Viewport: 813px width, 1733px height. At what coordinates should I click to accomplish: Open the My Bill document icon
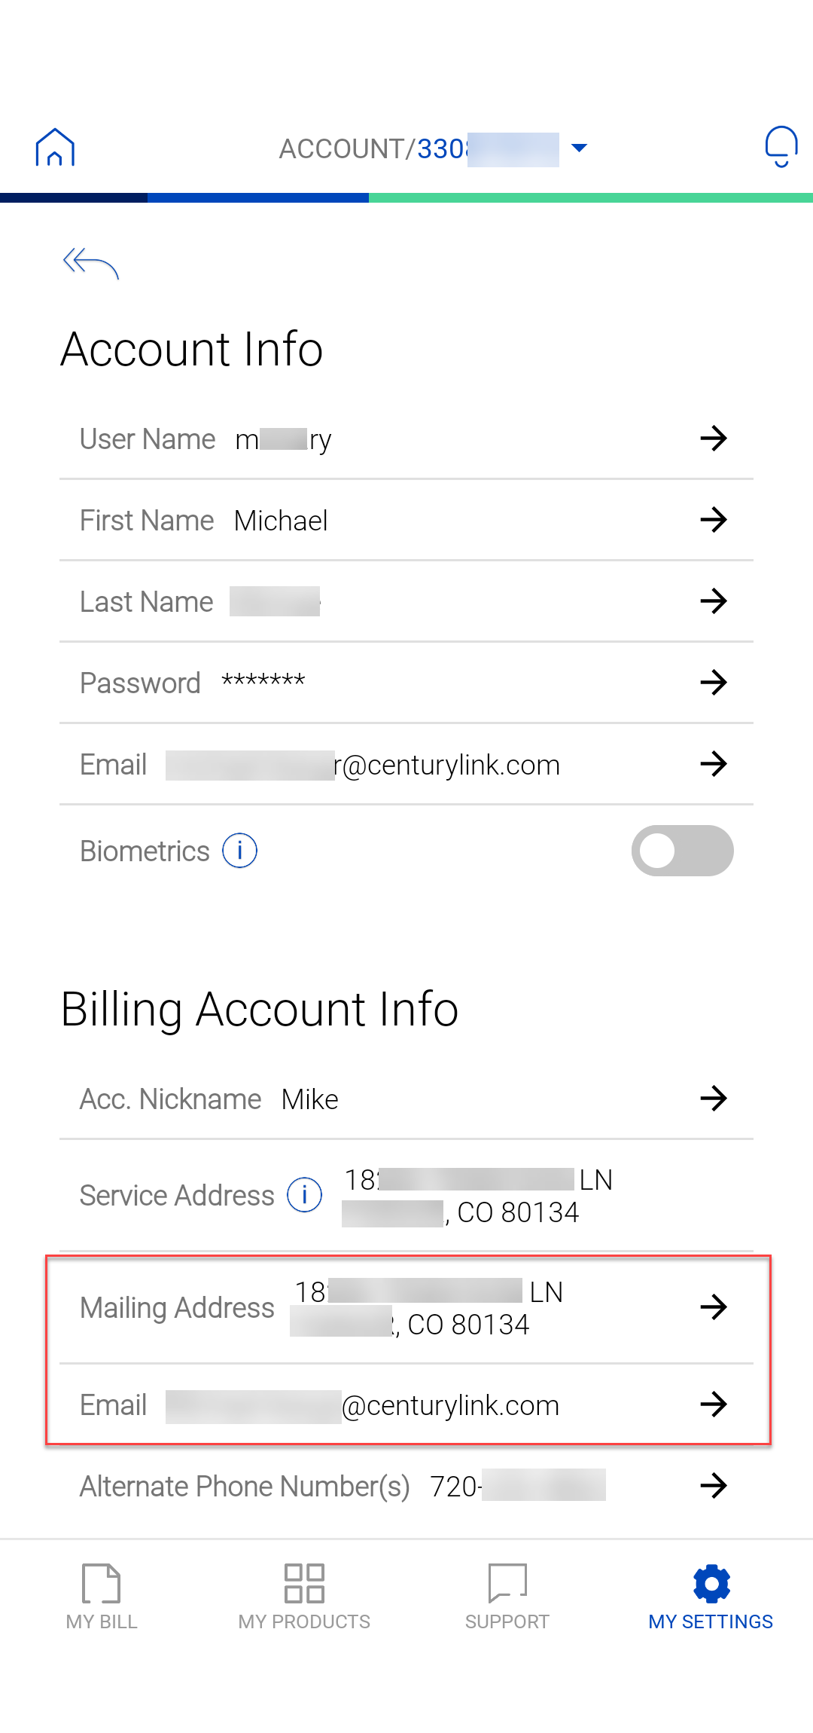coord(100,1585)
